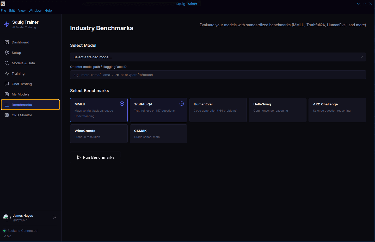Click the model path / HuggingFace ID field

point(218,75)
